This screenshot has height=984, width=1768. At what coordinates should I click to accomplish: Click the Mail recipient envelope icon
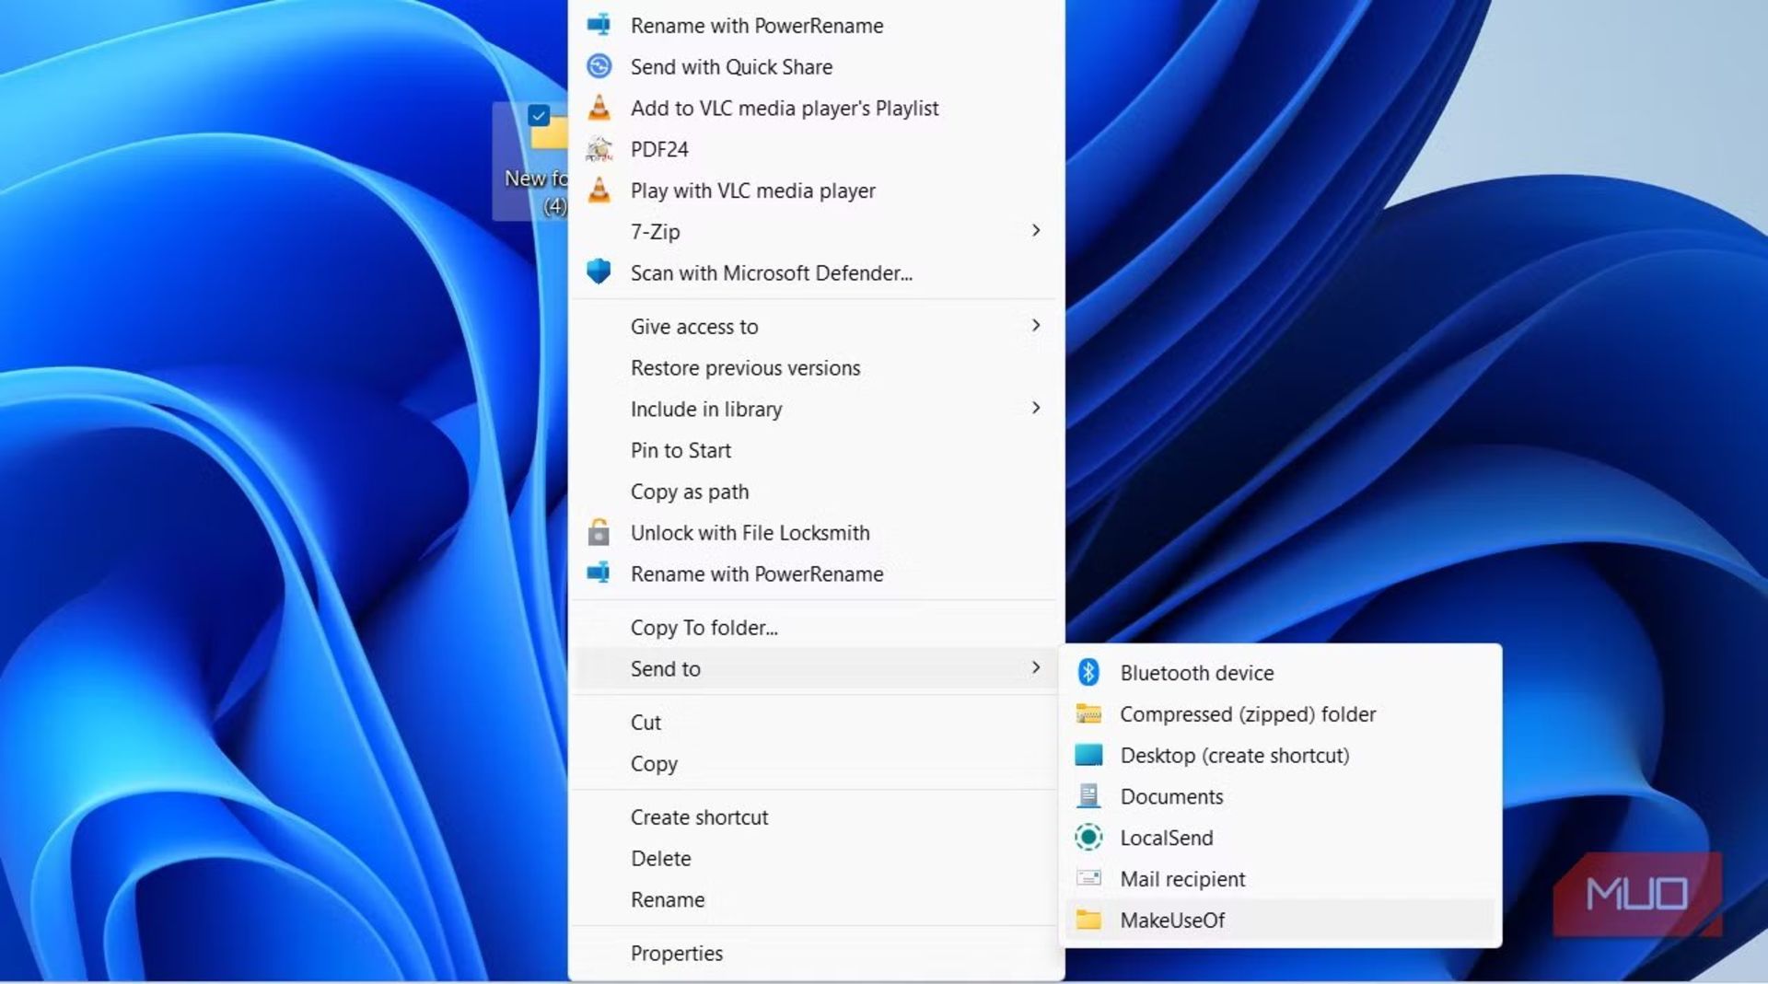point(1089,878)
